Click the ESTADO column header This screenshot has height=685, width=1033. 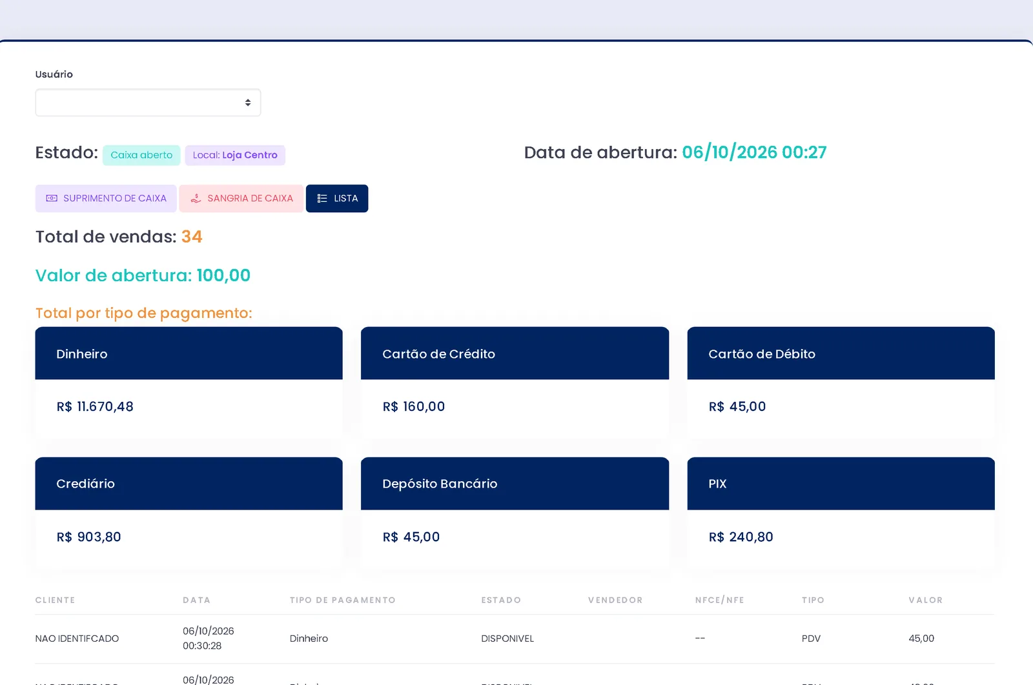(x=501, y=601)
